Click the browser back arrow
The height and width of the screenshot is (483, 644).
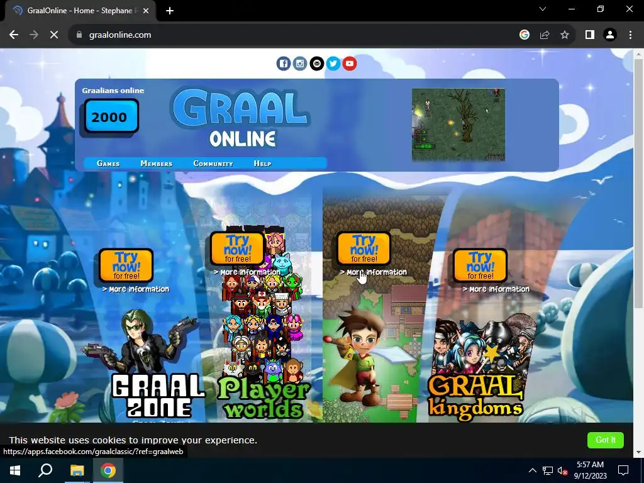[14, 35]
